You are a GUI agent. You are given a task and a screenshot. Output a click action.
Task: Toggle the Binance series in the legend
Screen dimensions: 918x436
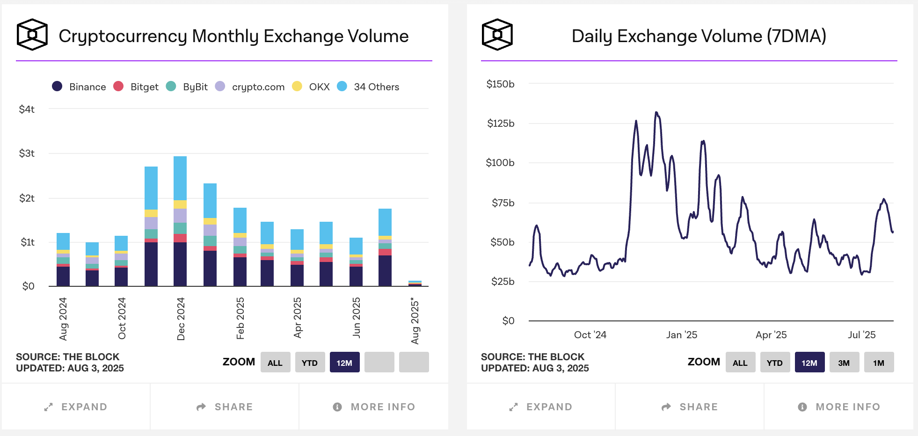click(79, 87)
